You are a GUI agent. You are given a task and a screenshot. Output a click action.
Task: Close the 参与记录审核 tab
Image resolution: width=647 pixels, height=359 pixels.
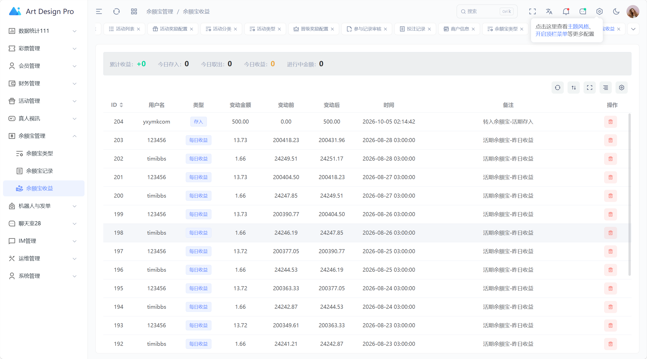386,29
